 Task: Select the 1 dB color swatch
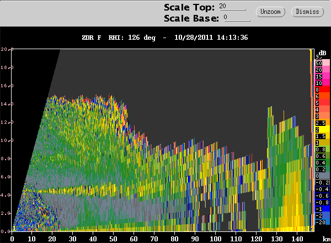coord(322,142)
